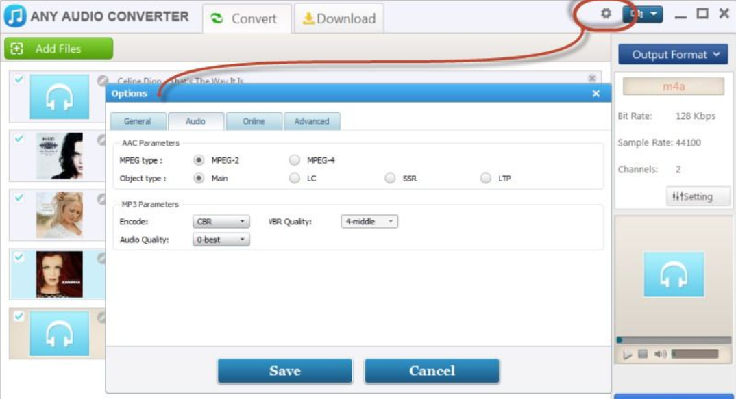Open the Download tab
736x399 pixels.
click(x=339, y=18)
